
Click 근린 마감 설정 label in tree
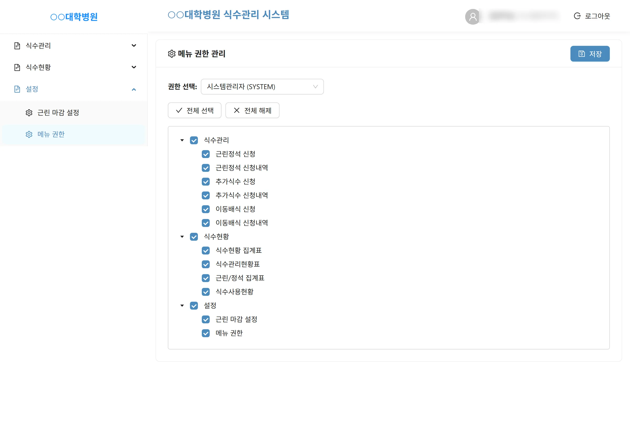[x=236, y=319]
